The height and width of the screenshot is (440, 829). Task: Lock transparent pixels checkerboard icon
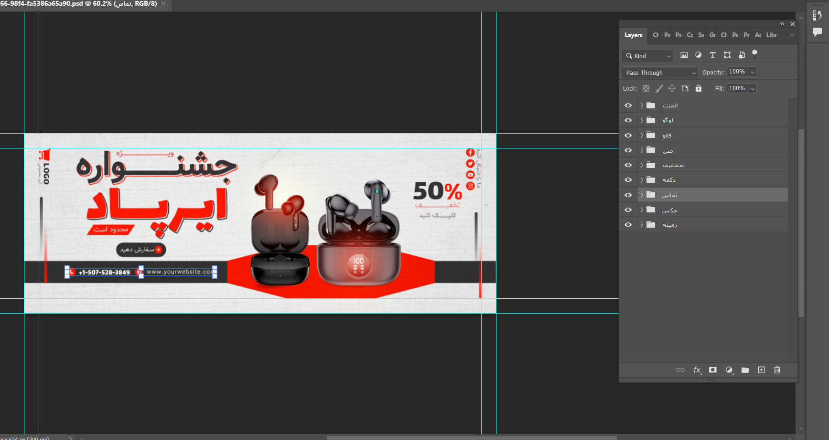coord(646,88)
